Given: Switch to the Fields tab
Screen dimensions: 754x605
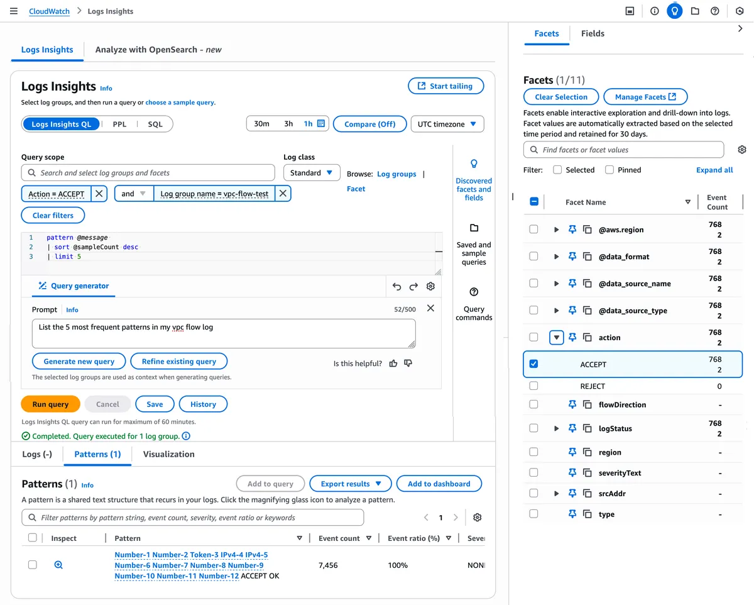Looking at the screenshot, I should click(593, 33).
